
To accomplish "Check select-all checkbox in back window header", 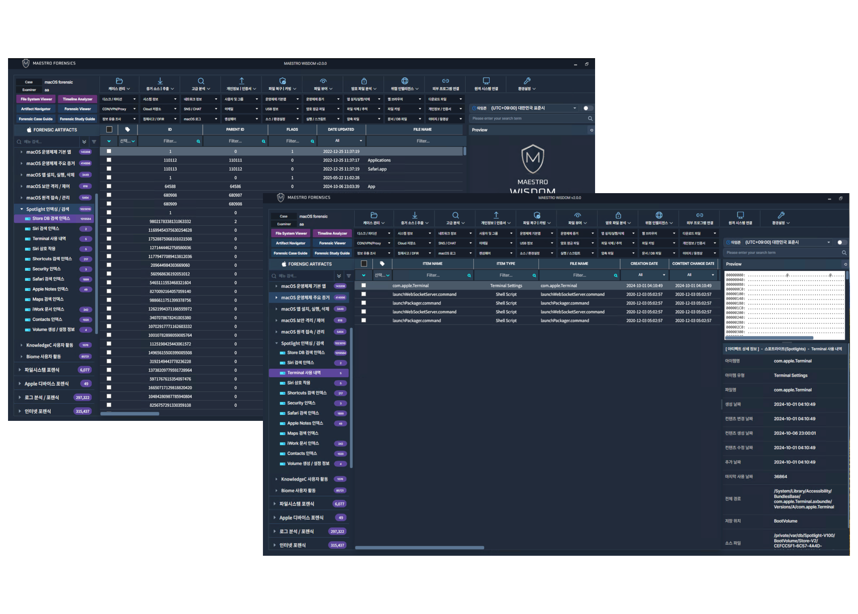I will [109, 129].
